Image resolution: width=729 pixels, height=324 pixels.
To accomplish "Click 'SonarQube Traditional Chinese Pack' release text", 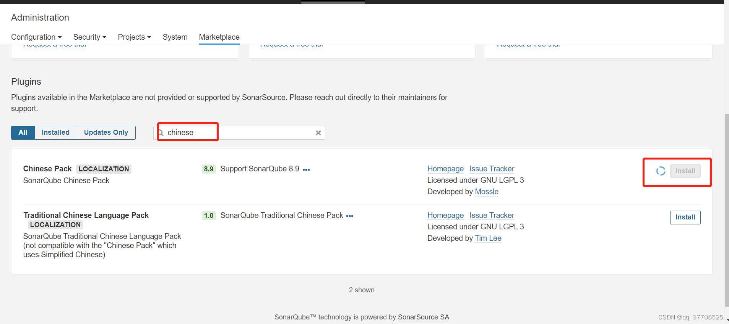I will (x=282, y=215).
